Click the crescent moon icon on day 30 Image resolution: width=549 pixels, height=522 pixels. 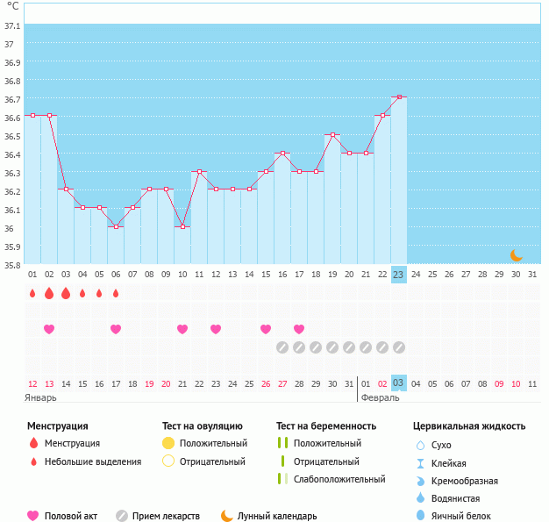517,255
